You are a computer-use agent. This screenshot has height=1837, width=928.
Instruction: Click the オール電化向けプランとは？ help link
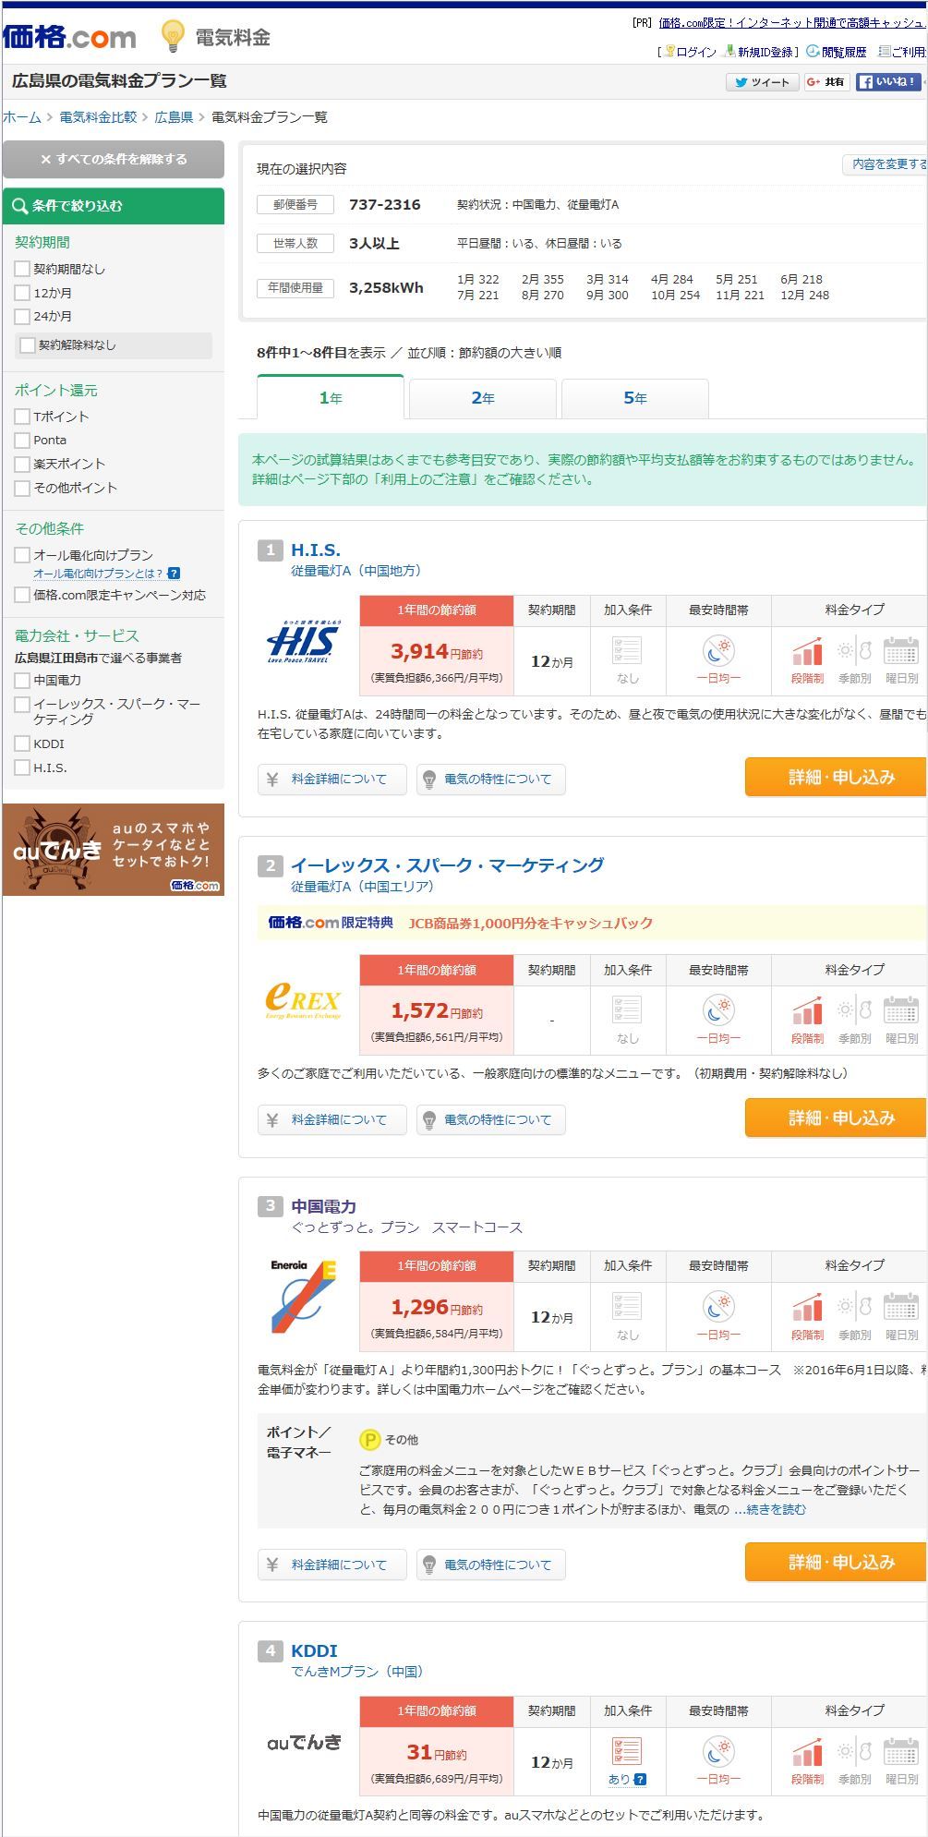(x=98, y=574)
